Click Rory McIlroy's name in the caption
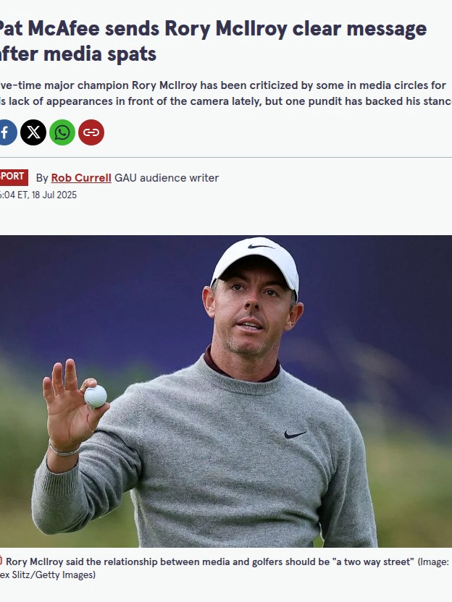The width and height of the screenshot is (452, 602). pyautogui.click(x=35, y=561)
